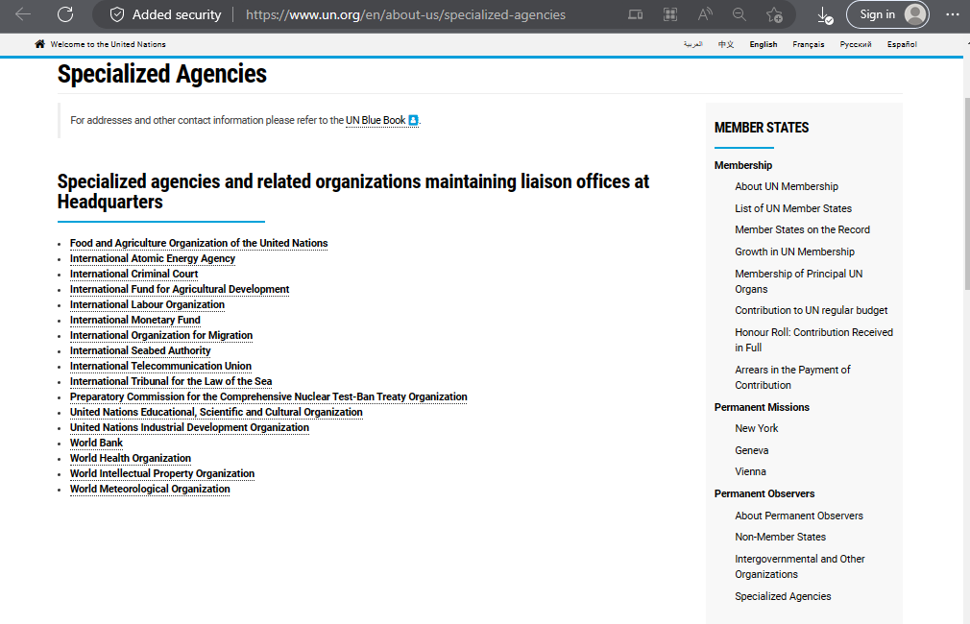Click the UN home icon

pos(40,44)
